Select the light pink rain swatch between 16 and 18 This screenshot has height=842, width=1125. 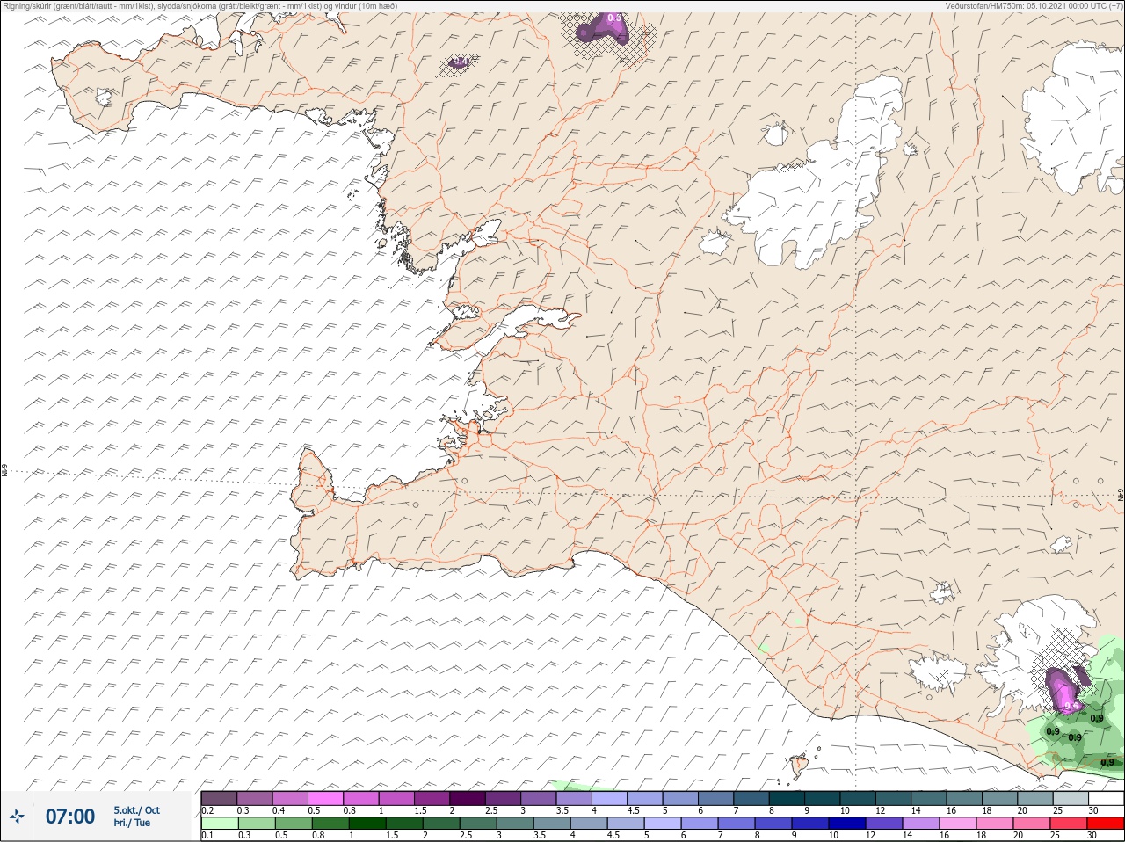coord(957,824)
